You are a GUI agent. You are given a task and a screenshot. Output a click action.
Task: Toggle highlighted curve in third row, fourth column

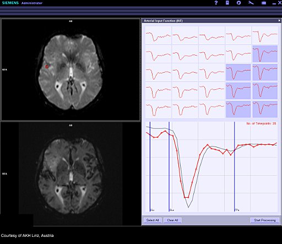(238, 72)
